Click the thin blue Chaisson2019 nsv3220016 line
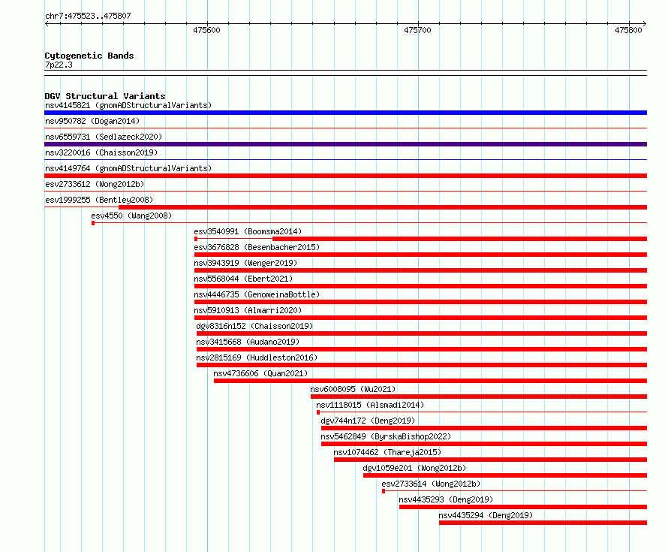This screenshot has width=668, height=552. coord(345,160)
